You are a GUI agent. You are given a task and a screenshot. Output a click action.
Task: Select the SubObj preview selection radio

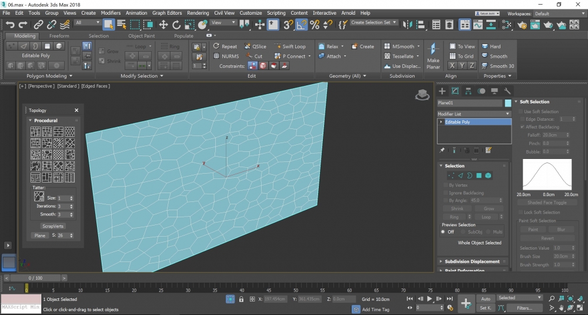tap(463, 232)
